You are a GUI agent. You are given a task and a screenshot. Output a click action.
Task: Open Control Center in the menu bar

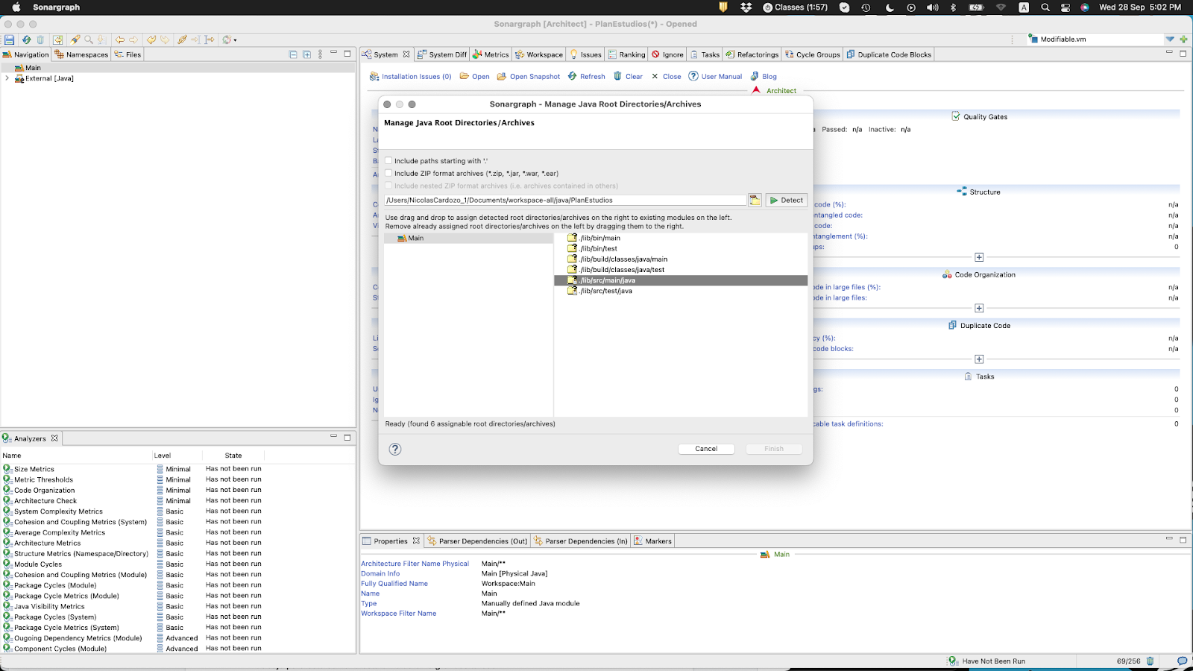pos(1065,7)
